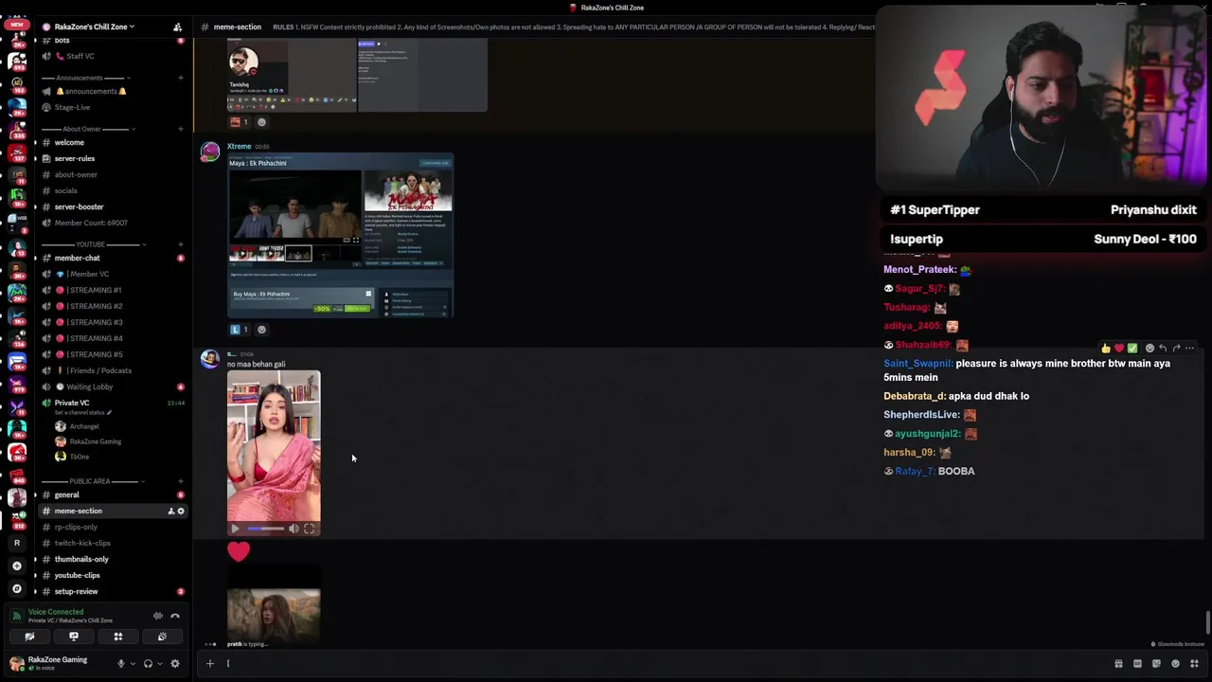1212x682 pixels.
Task: Toggle microphone mute
Action: coord(120,663)
